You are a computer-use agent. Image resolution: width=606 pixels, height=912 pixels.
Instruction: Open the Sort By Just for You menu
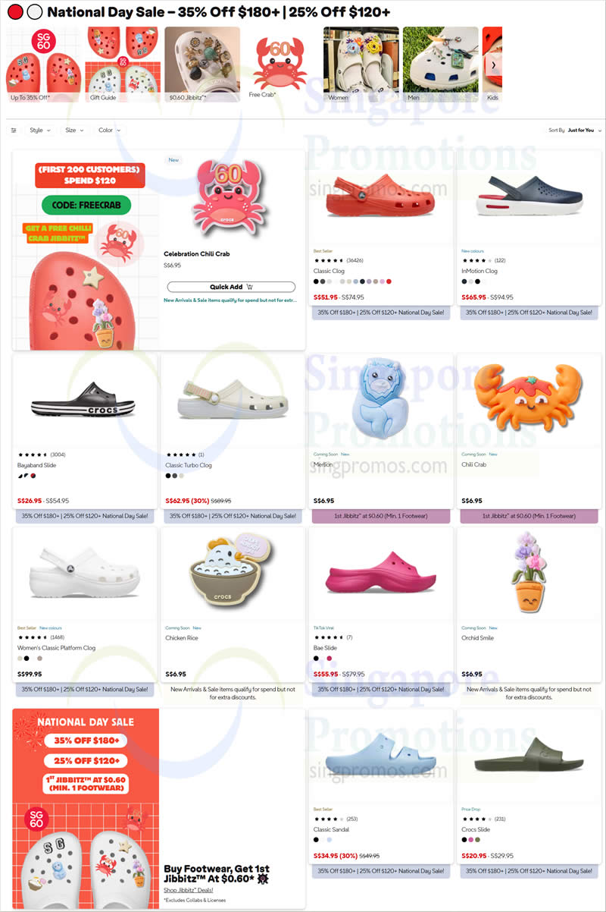pyautogui.click(x=574, y=131)
